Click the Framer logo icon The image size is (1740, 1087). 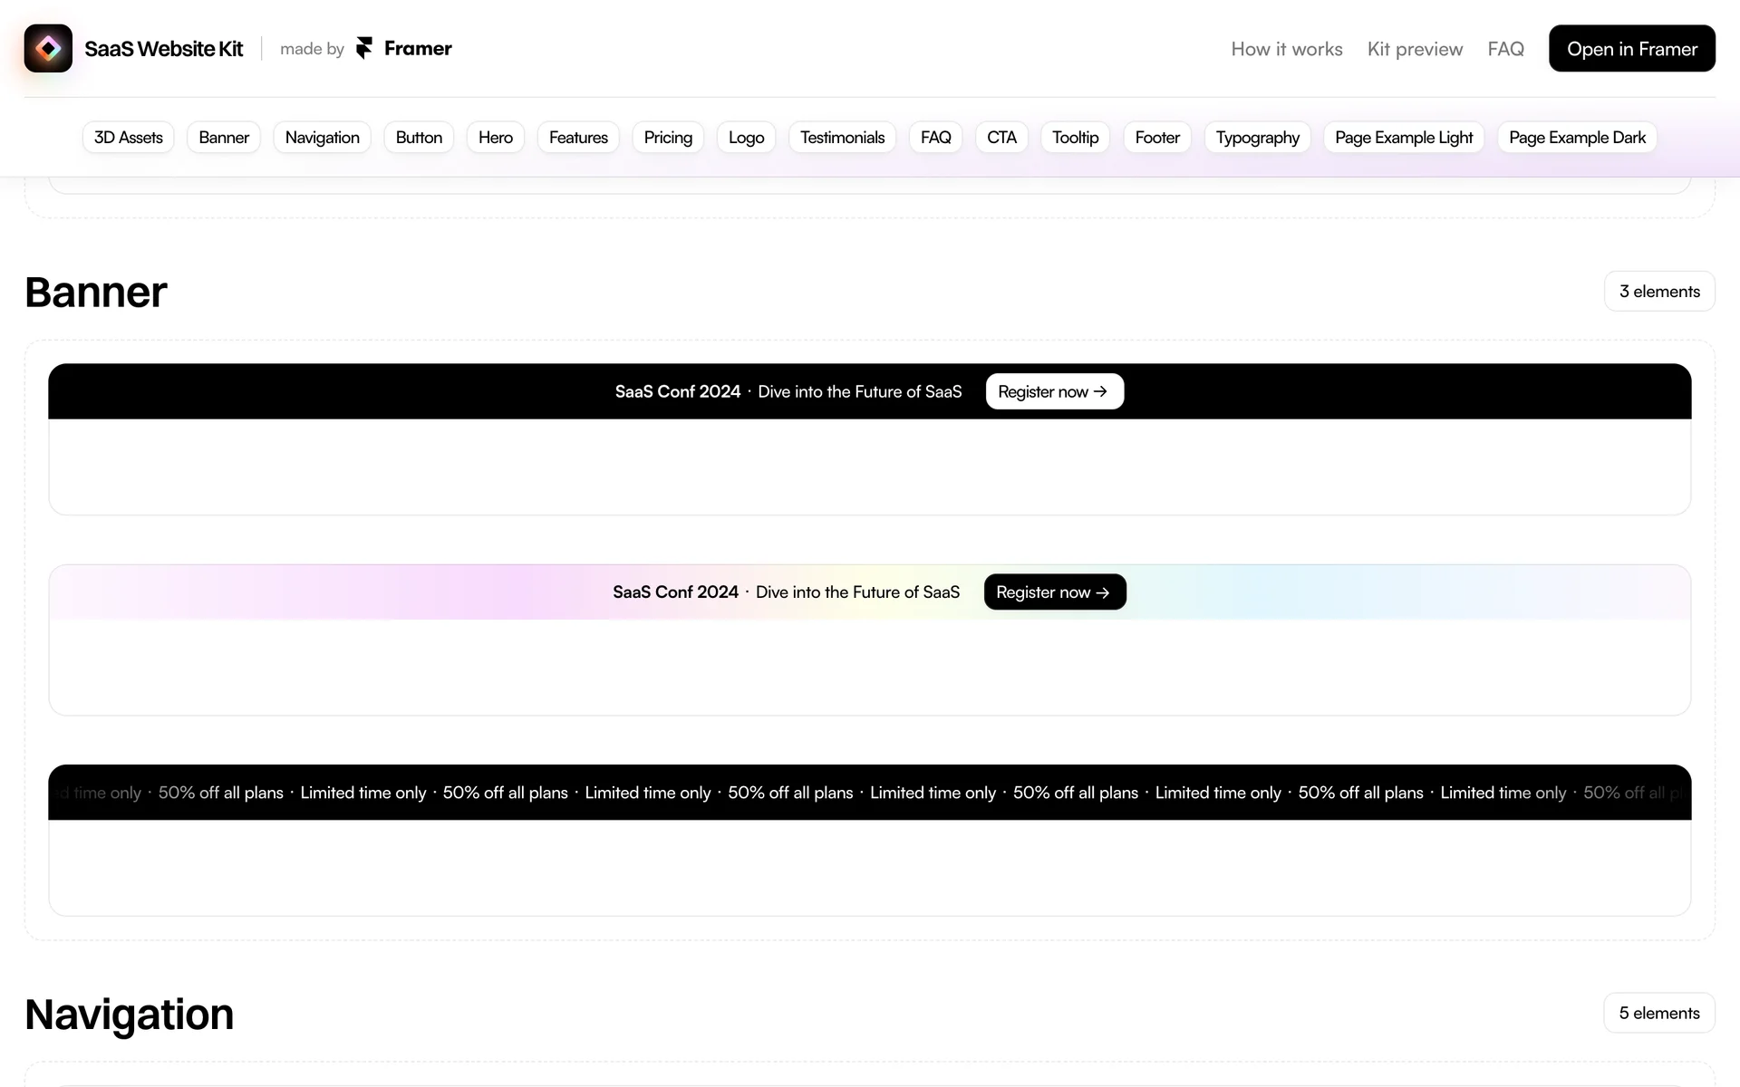click(364, 49)
